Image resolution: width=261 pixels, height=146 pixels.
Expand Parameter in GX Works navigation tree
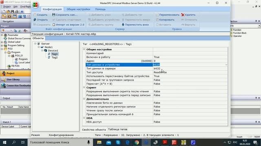click(2, 35)
